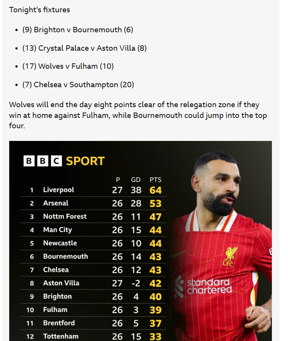Click Aston Villa's goal difference value
The height and width of the screenshot is (341, 288).
[x=136, y=283]
